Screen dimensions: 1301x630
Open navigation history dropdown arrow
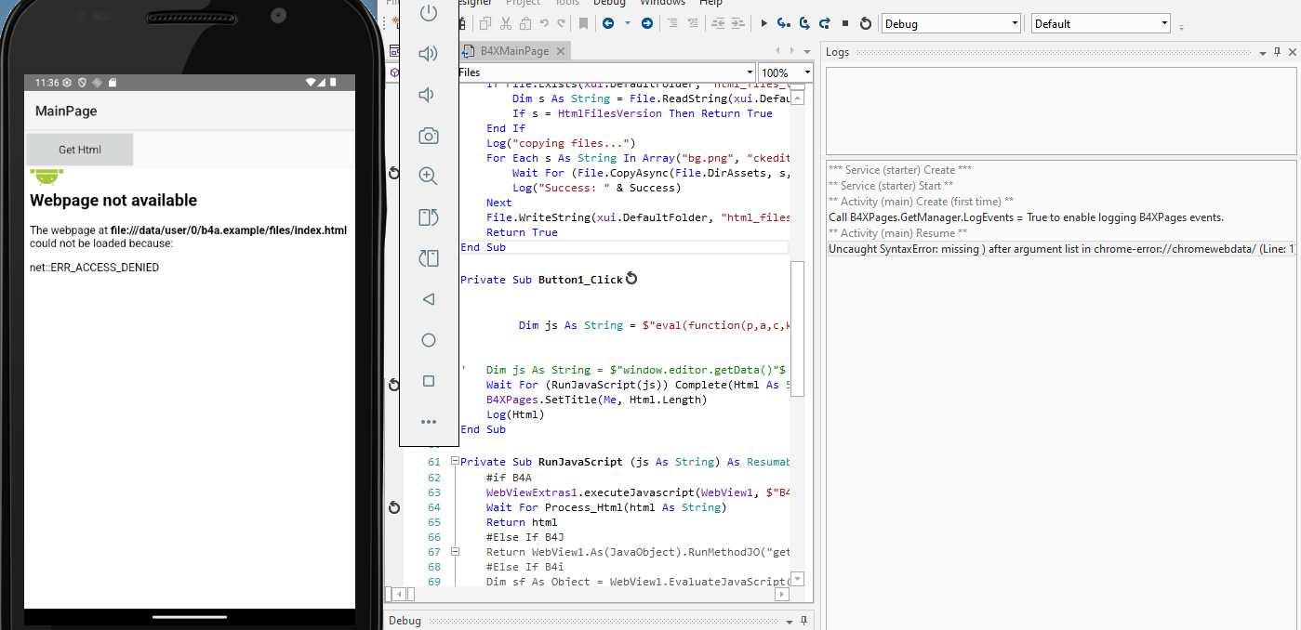pos(628,23)
